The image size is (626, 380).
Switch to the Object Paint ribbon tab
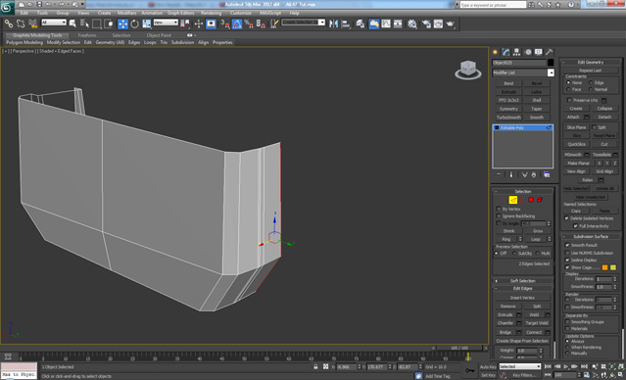coord(159,35)
